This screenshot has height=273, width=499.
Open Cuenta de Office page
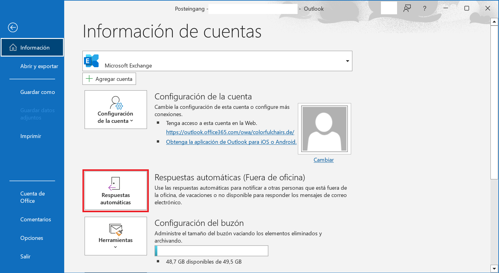point(32,197)
